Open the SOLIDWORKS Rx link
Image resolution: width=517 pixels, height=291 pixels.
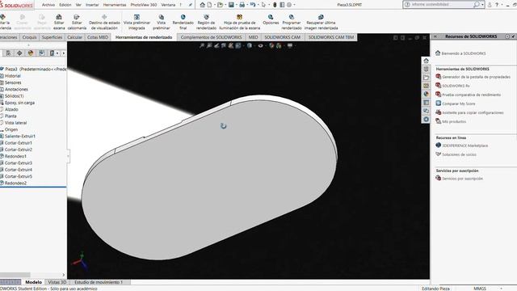click(x=456, y=86)
